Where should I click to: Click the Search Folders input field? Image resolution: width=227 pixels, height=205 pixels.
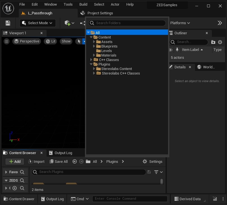tap(127, 23)
